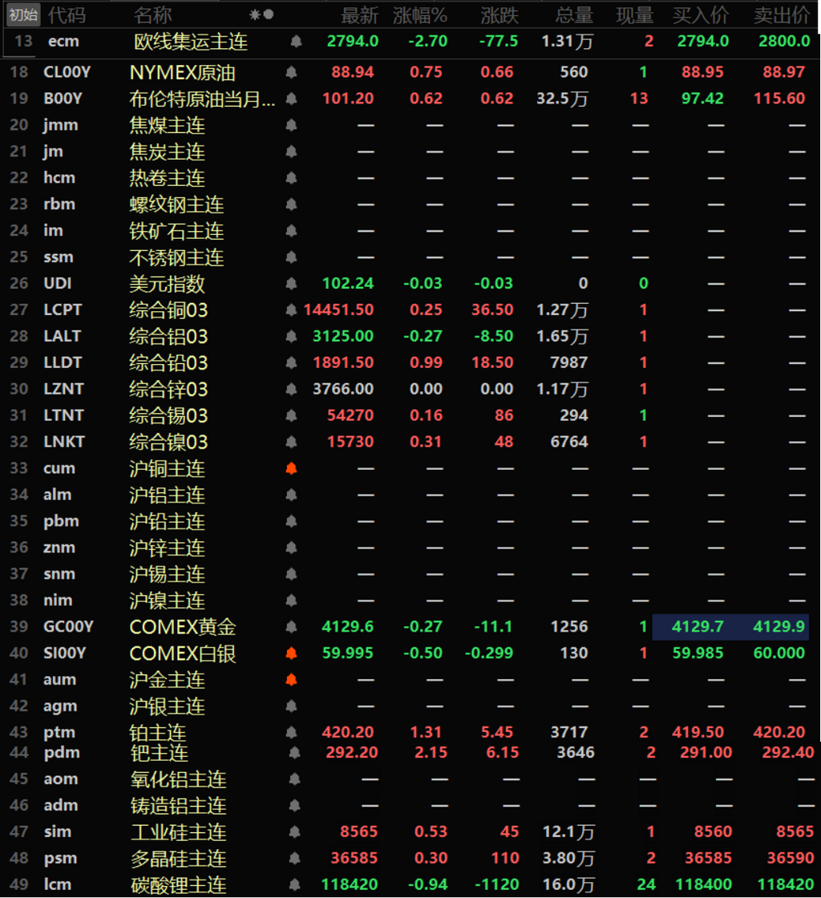Click the 初始 button in the header
The image size is (821, 898).
pyautogui.click(x=23, y=15)
